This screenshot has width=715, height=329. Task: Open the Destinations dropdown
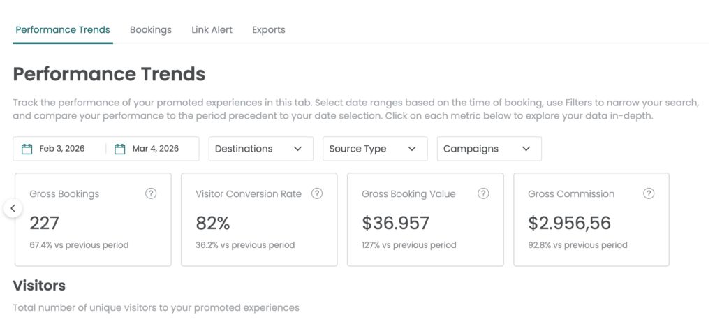tap(261, 149)
